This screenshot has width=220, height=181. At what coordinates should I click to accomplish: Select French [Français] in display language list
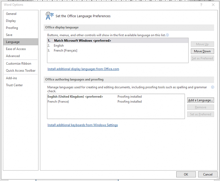point(65,51)
